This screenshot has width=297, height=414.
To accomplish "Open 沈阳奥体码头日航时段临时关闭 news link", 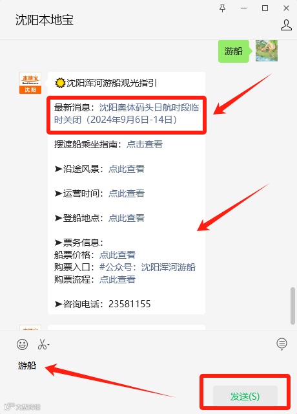I will tap(127, 114).
